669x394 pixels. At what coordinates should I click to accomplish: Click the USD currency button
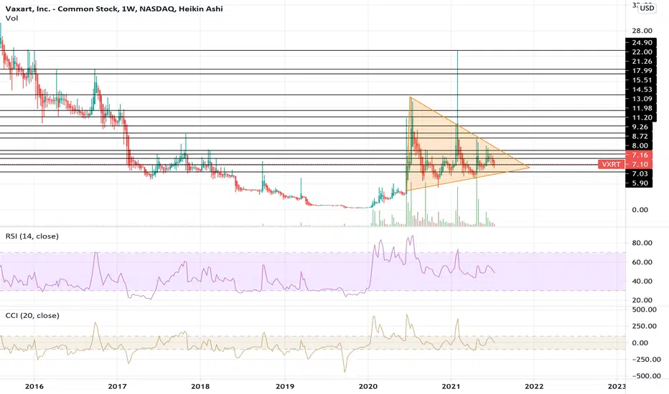click(647, 8)
